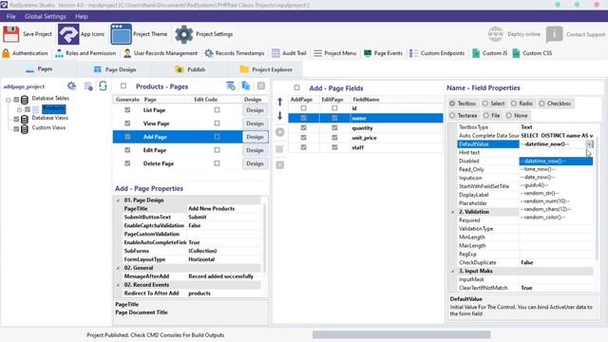Click Design button for Add Page
Viewport: 608px width, 342px height.
[255, 137]
